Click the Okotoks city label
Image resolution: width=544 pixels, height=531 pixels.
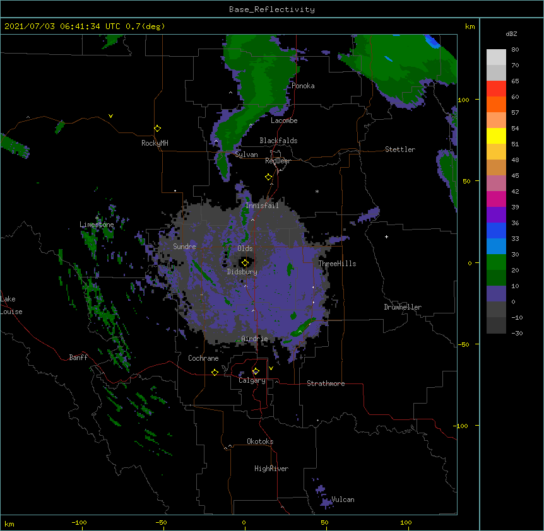pos(260,441)
